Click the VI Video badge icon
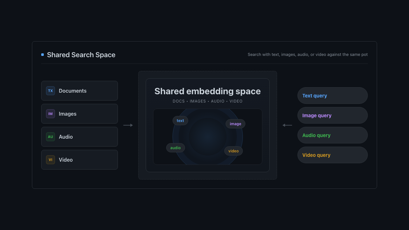 pos(50,160)
